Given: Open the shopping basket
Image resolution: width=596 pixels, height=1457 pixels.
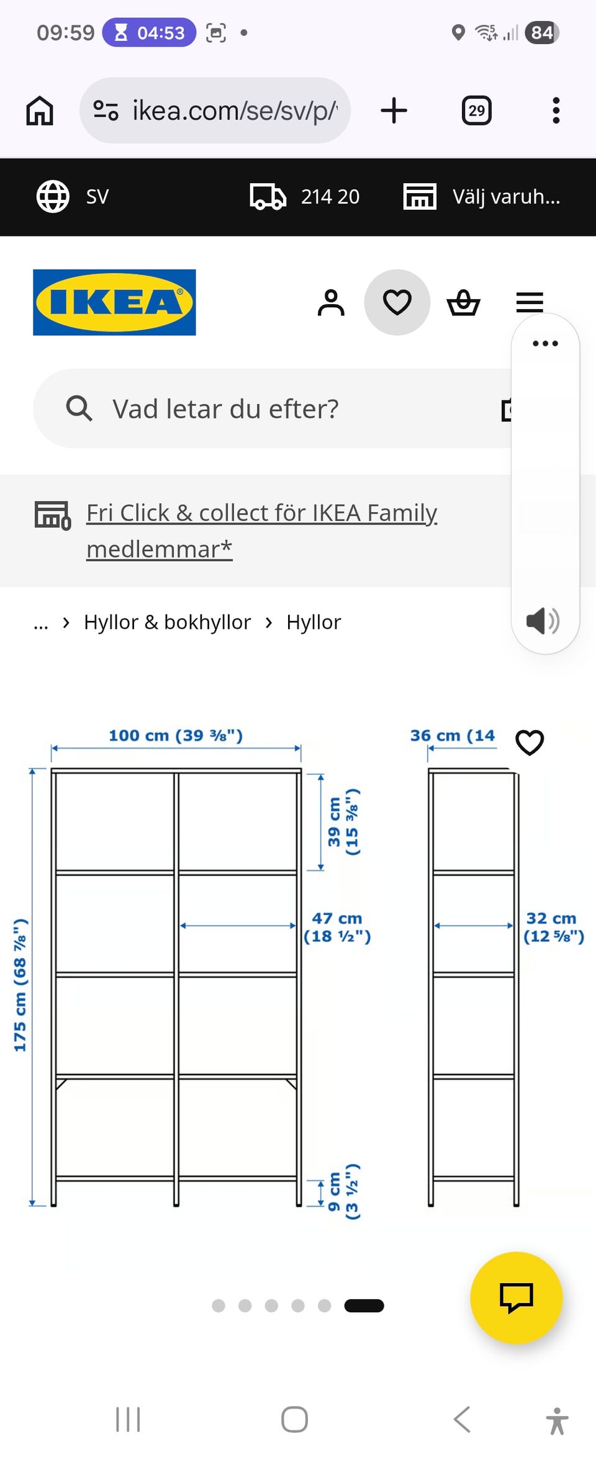Looking at the screenshot, I should (x=463, y=303).
